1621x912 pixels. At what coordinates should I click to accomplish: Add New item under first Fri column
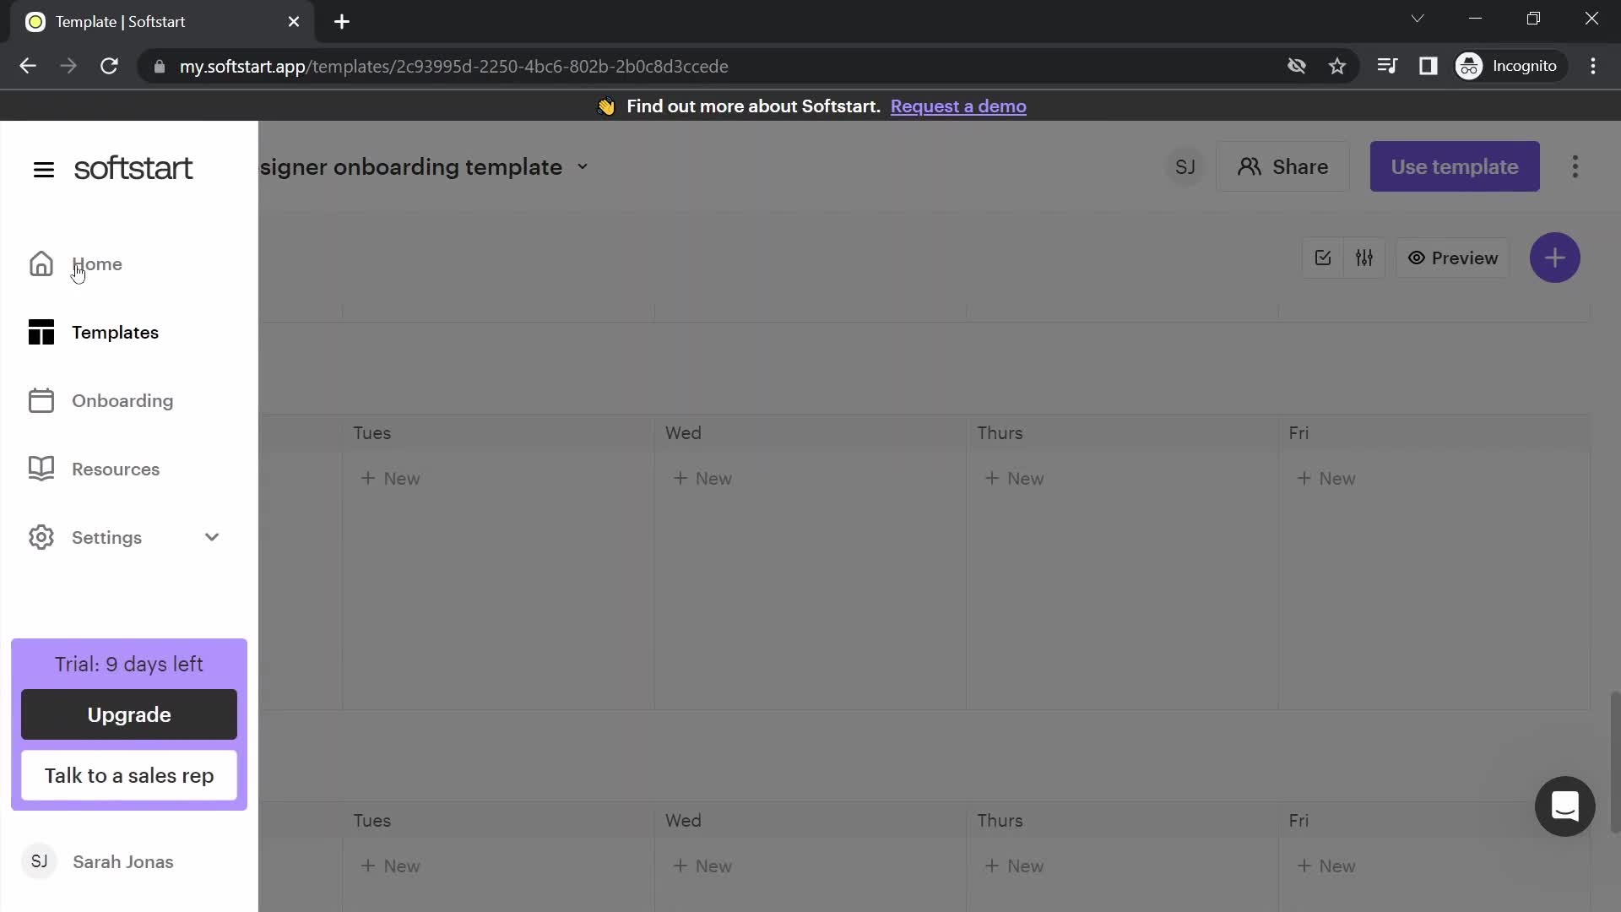[1326, 479]
